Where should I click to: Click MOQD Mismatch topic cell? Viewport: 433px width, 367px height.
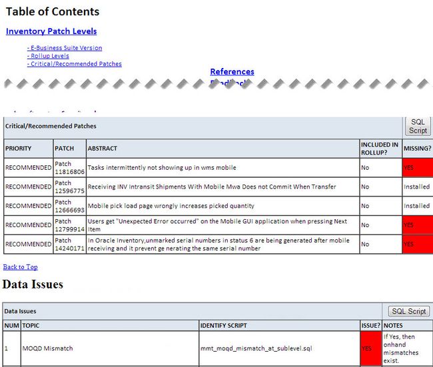pyautogui.click(x=110, y=348)
